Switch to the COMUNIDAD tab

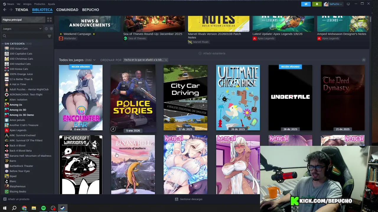67,10
